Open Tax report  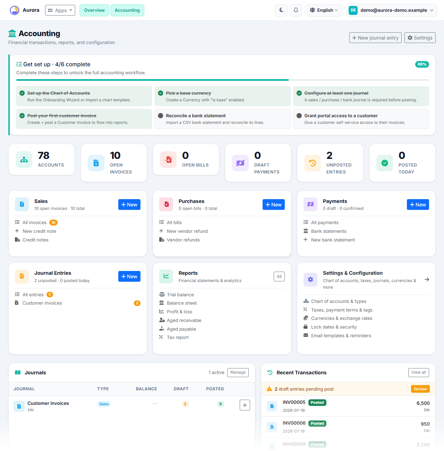coord(178,338)
